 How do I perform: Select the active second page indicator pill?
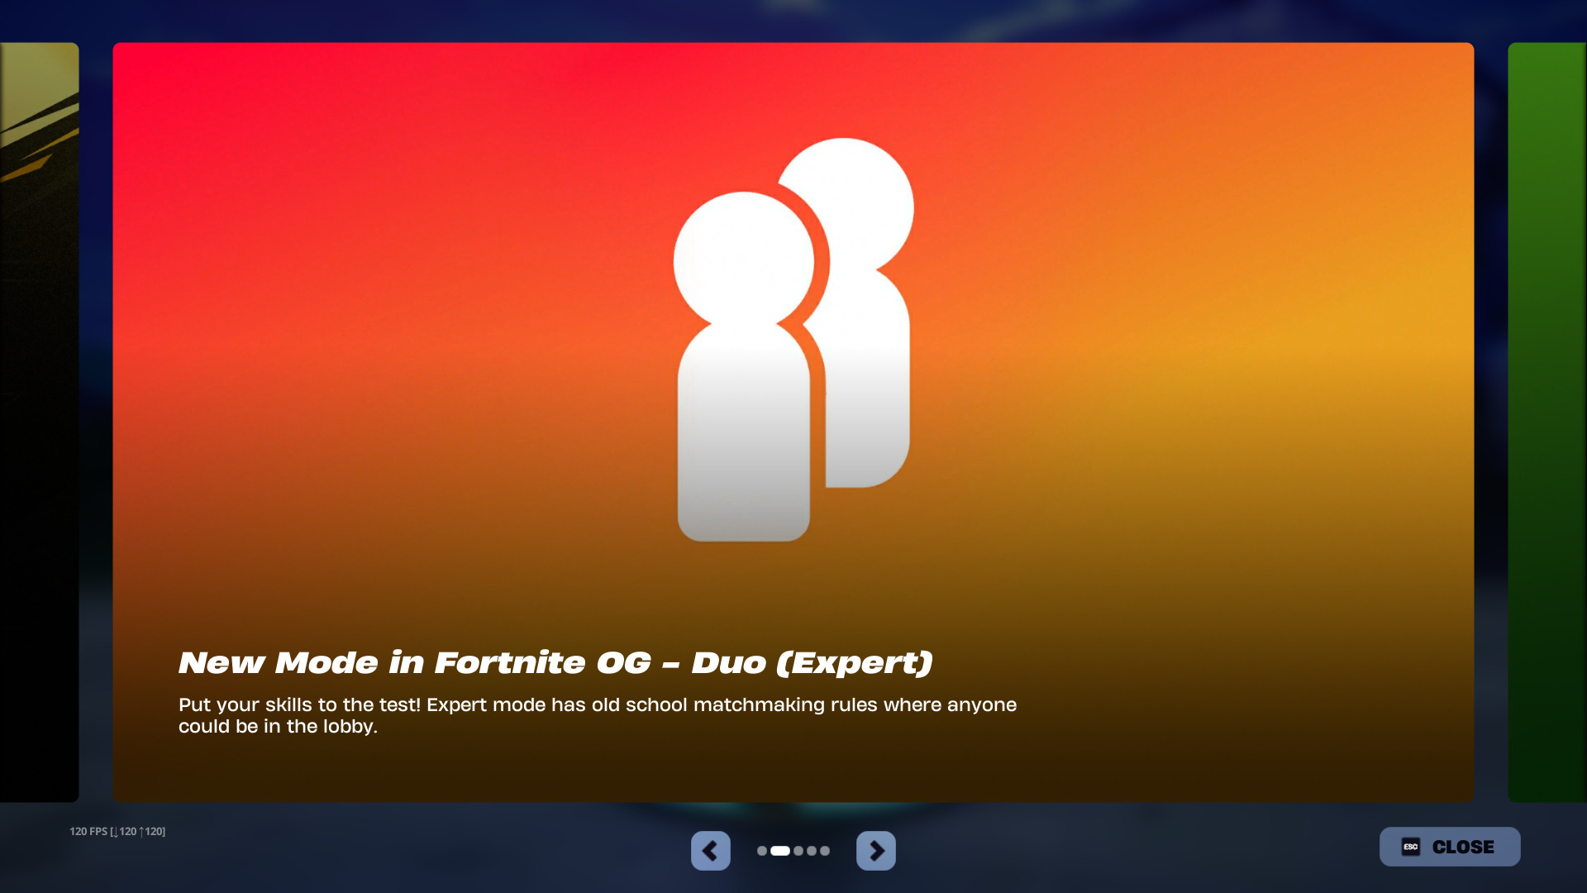779,851
